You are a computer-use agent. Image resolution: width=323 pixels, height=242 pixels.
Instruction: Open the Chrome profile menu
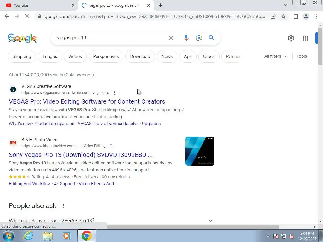click(306, 16)
